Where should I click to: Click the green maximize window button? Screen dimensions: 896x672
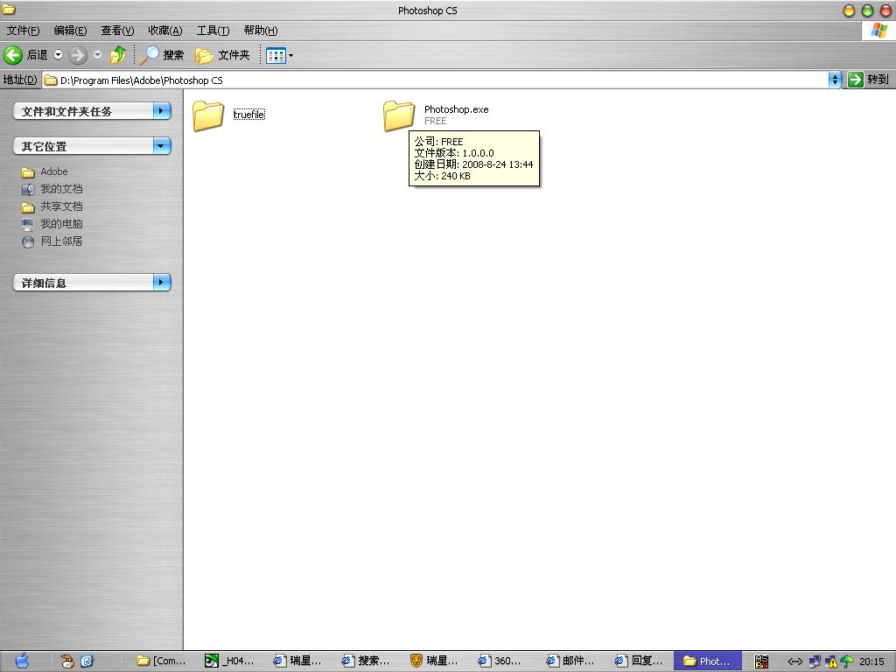pos(867,10)
